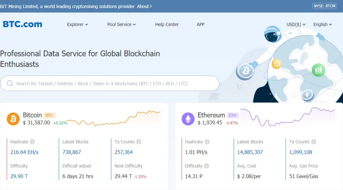Click the NYSE: BTCM badge
The width and height of the screenshot is (343, 190).
324,6
